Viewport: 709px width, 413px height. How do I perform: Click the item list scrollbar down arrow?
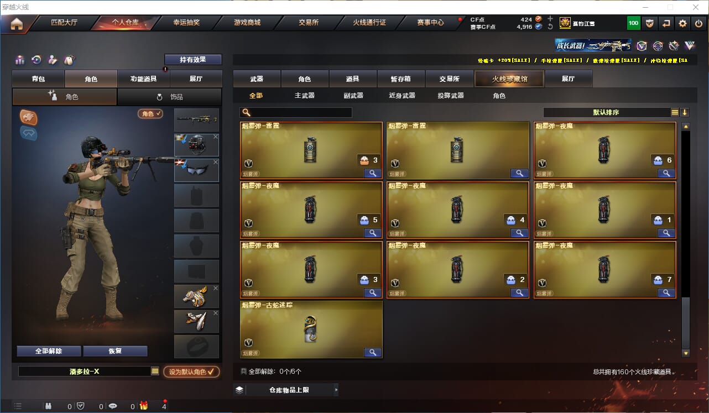point(686,353)
